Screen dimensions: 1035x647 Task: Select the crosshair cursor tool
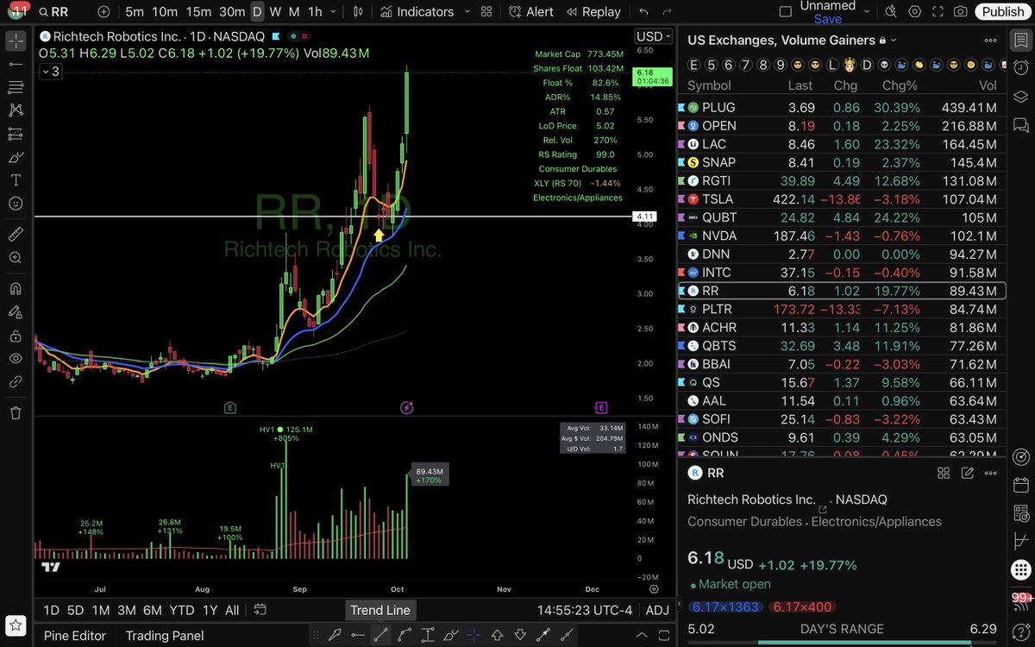[x=16, y=41]
